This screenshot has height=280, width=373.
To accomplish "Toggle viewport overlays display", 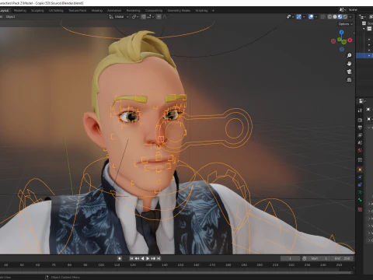I will click(x=311, y=16).
